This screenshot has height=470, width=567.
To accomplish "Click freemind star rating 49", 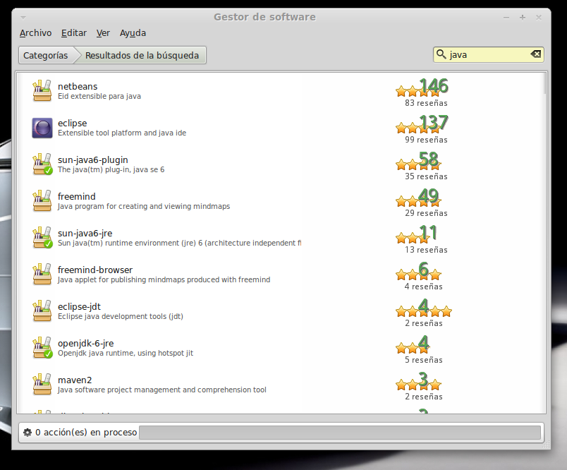I will 418,197.
